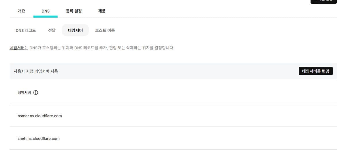The image size is (346, 158).
Task: Click the teal underline beneath the DNS tab
Action: pyautogui.click(x=46, y=16)
